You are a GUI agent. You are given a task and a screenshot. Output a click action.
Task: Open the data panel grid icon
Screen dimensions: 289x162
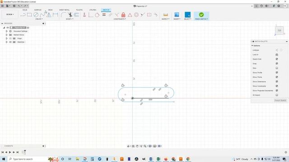(x=2, y=6)
